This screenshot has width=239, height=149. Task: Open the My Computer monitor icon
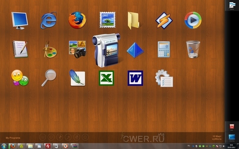(20, 21)
